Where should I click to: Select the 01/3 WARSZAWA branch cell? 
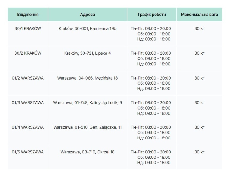click(x=28, y=103)
